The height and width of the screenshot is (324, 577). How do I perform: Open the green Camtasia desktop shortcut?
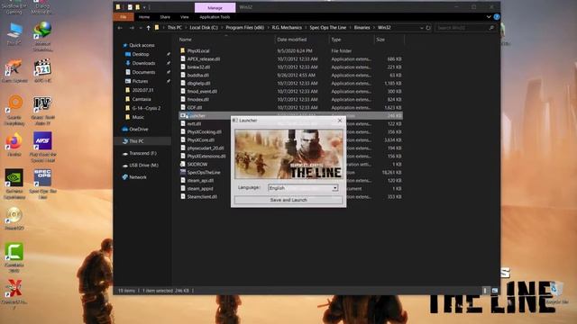click(14, 257)
